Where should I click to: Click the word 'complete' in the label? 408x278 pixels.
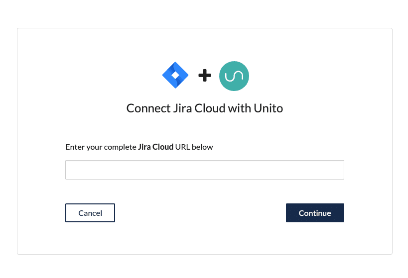[x=120, y=147]
